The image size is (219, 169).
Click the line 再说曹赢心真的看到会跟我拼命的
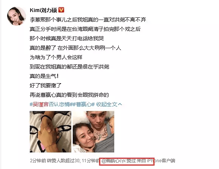[69, 95]
